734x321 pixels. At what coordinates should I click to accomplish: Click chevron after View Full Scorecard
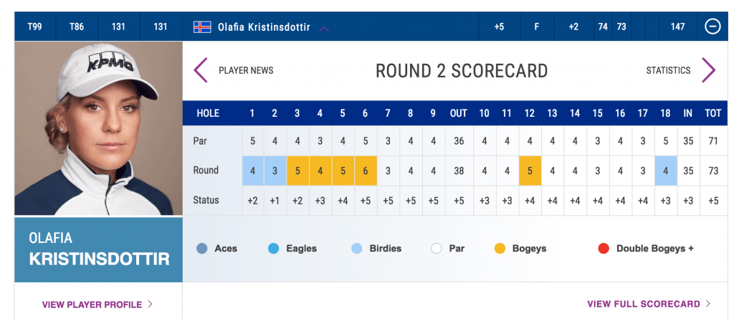(x=707, y=304)
